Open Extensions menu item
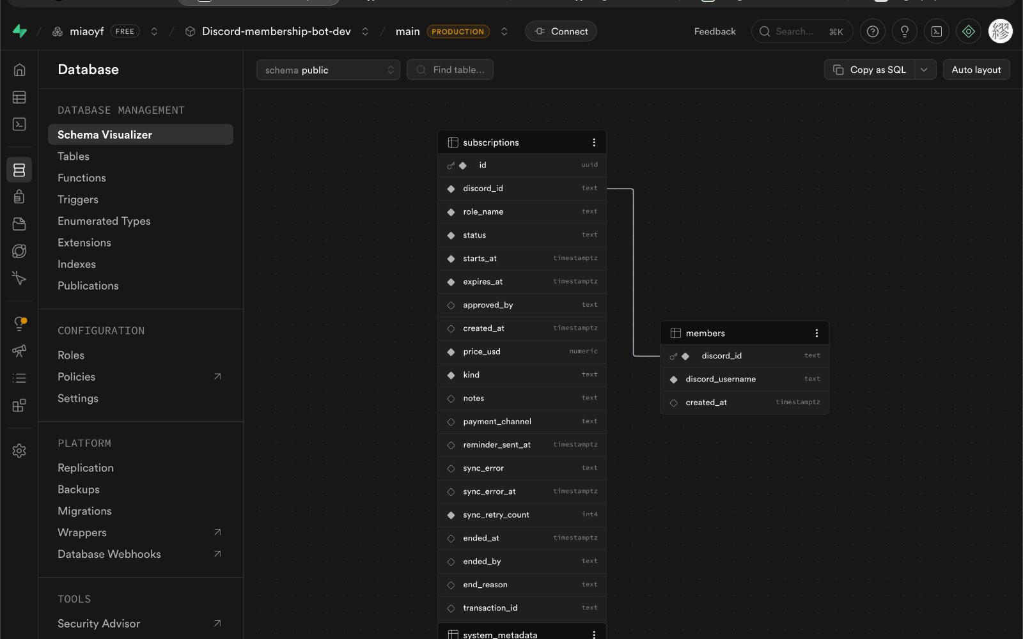The image size is (1023, 639). 84,243
